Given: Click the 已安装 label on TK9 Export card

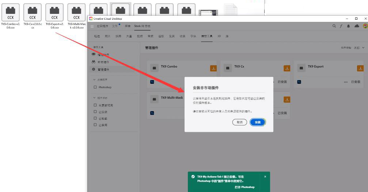Looking at the screenshot, I should coord(356,82).
